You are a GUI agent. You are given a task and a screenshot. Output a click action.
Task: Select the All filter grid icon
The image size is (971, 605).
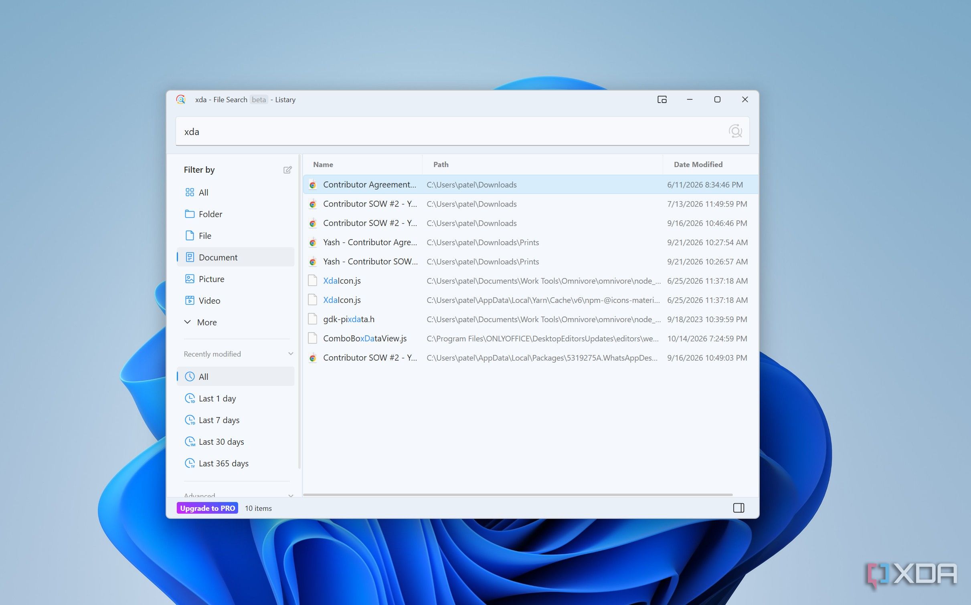pos(190,192)
